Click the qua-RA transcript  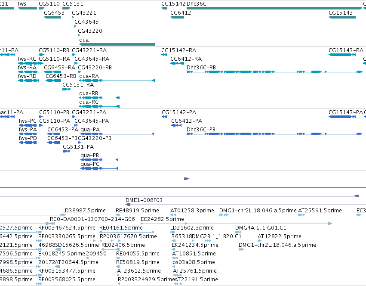tap(117, 81)
